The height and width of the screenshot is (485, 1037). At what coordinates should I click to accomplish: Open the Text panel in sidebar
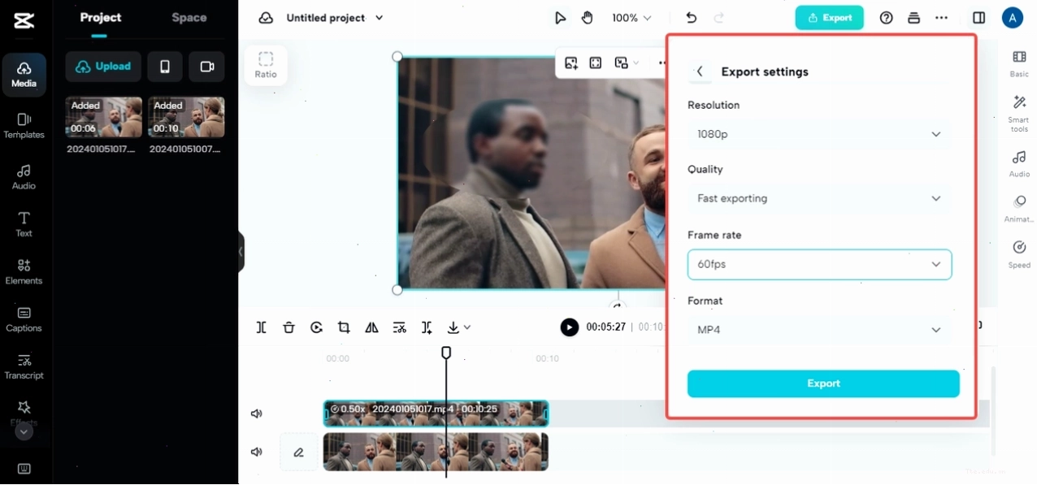[x=24, y=223]
